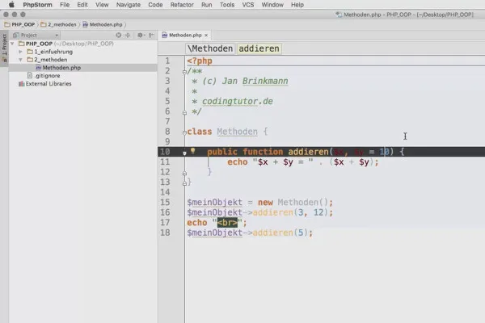This screenshot has height=323, width=485.
Task: Click the echo keyword on line 11
Action: click(x=237, y=161)
